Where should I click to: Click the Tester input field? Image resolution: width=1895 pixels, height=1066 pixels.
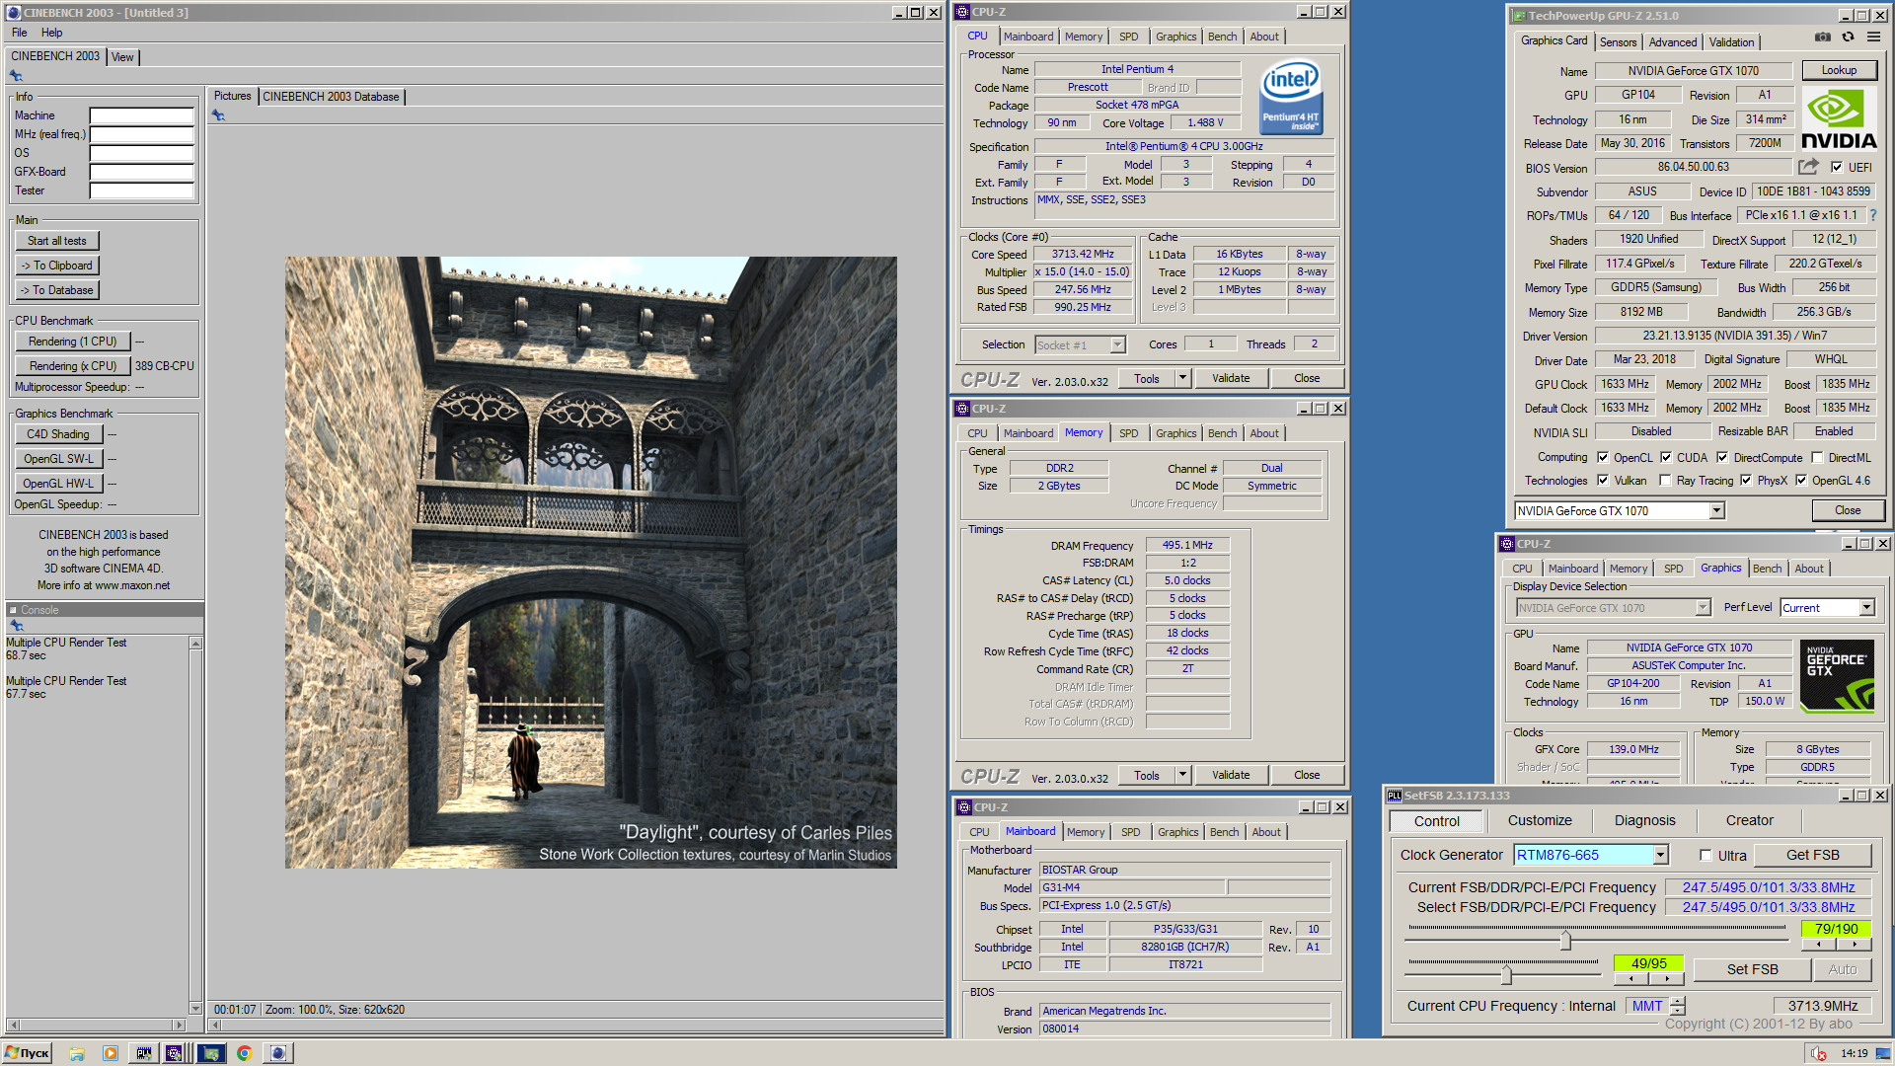pyautogui.click(x=141, y=190)
